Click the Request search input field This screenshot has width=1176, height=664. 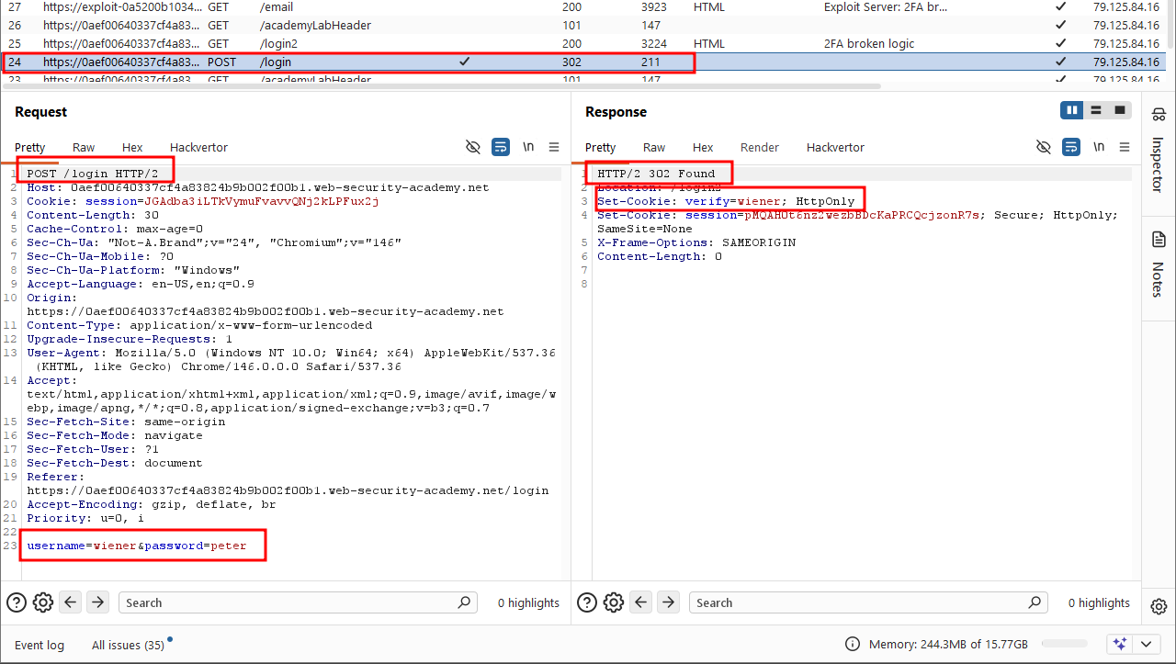(x=299, y=602)
